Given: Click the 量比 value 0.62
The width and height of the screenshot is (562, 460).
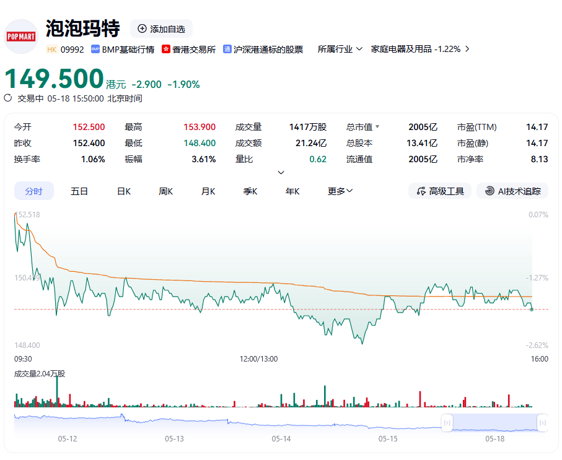Looking at the screenshot, I should click(x=318, y=159).
